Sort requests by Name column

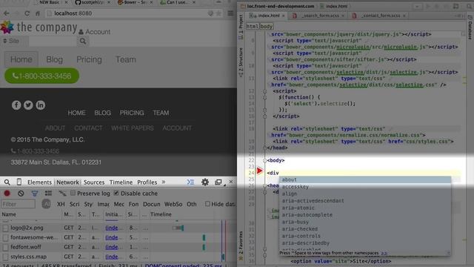point(31,214)
